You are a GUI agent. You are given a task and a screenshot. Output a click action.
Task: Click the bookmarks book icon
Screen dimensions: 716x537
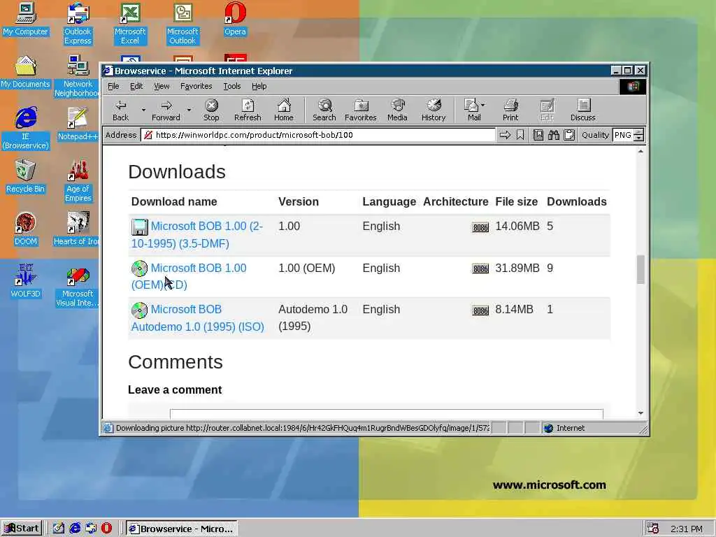pyautogui.click(x=538, y=135)
